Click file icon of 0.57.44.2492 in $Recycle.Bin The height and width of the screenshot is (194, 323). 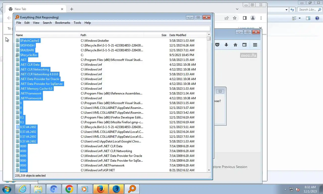[x=18, y=127]
